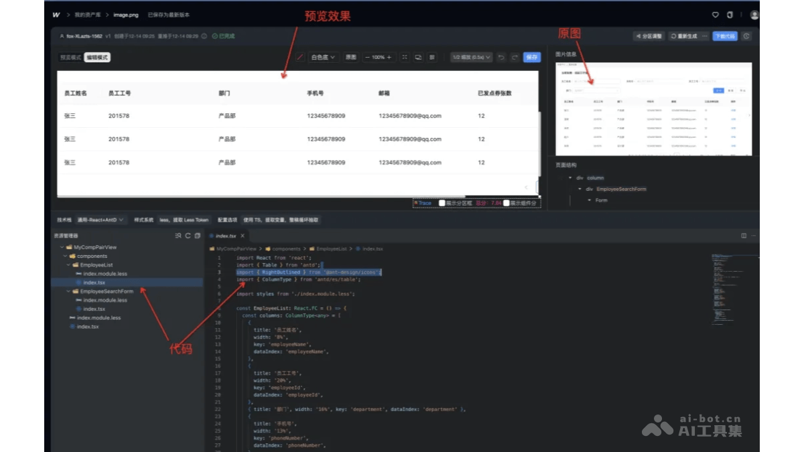This screenshot has height=452, width=804.
Task: Click the redo arrow in the toolbar
Action: 513,58
